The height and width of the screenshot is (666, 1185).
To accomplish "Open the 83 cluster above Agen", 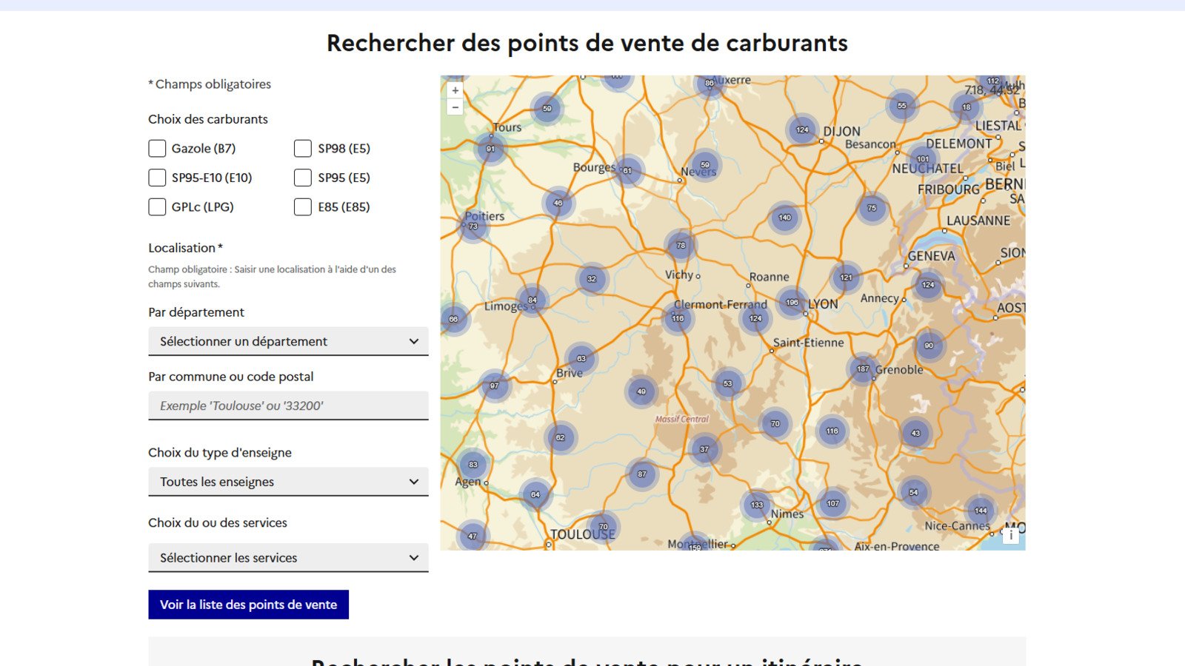I will pyautogui.click(x=473, y=465).
